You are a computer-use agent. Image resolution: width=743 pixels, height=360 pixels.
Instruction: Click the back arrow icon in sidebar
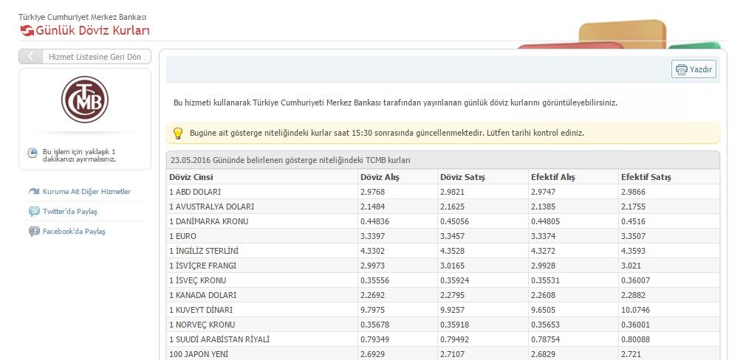tap(30, 57)
